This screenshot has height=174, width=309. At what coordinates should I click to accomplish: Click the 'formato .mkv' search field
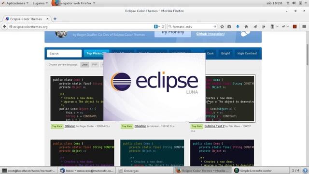click(x=192, y=27)
